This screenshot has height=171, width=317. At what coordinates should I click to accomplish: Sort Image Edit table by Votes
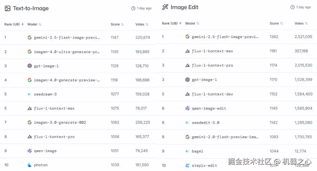(301, 23)
